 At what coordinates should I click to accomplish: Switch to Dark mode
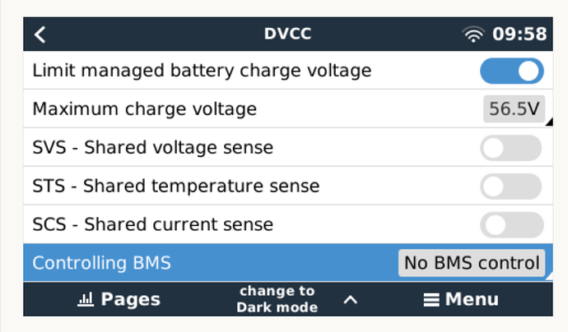coord(277,300)
